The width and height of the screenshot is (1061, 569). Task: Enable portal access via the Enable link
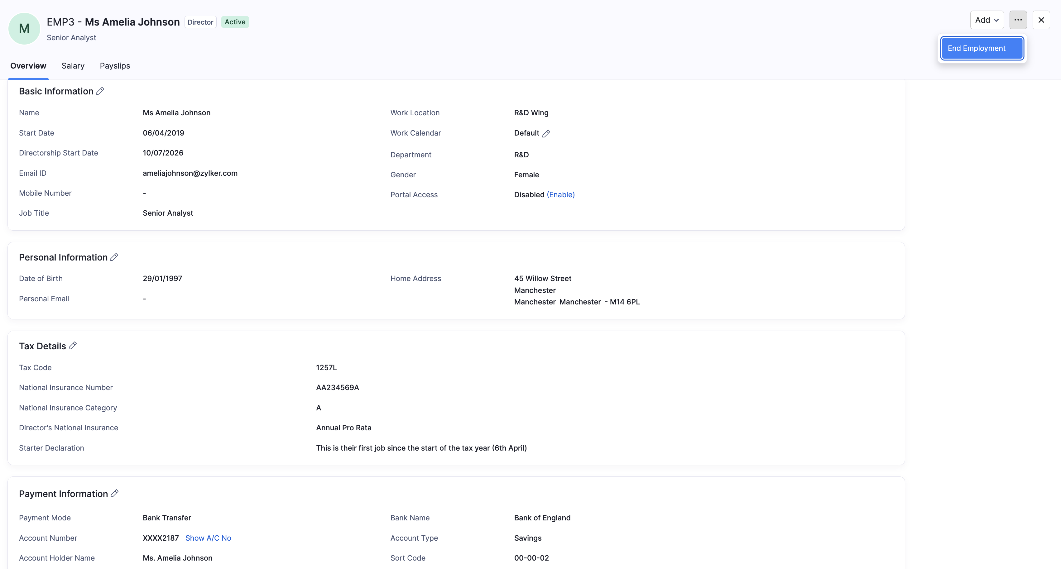click(x=560, y=195)
